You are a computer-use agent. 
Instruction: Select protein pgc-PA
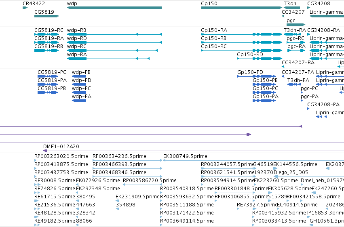(302, 101)
